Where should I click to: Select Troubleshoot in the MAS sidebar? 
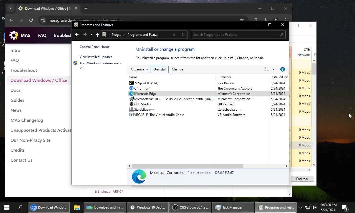point(24,70)
